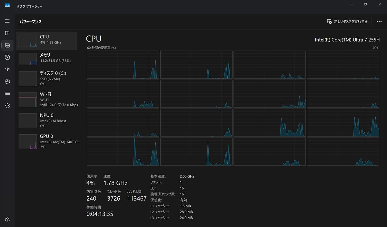
Task: Click the 使用率 label above 4%
Action: pyautogui.click(x=92, y=176)
